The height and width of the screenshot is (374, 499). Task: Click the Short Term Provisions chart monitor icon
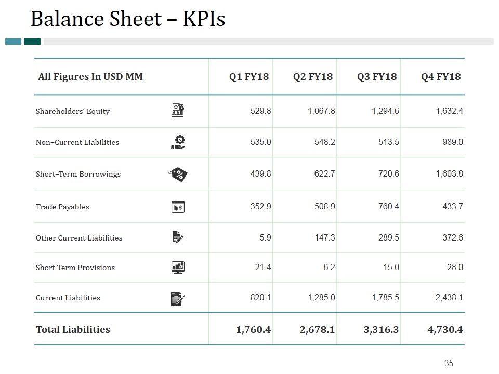click(x=178, y=268)
